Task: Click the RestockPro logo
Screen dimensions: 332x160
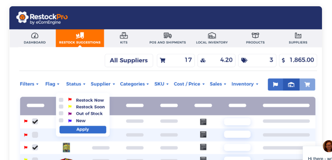Action: click(42, 18)
